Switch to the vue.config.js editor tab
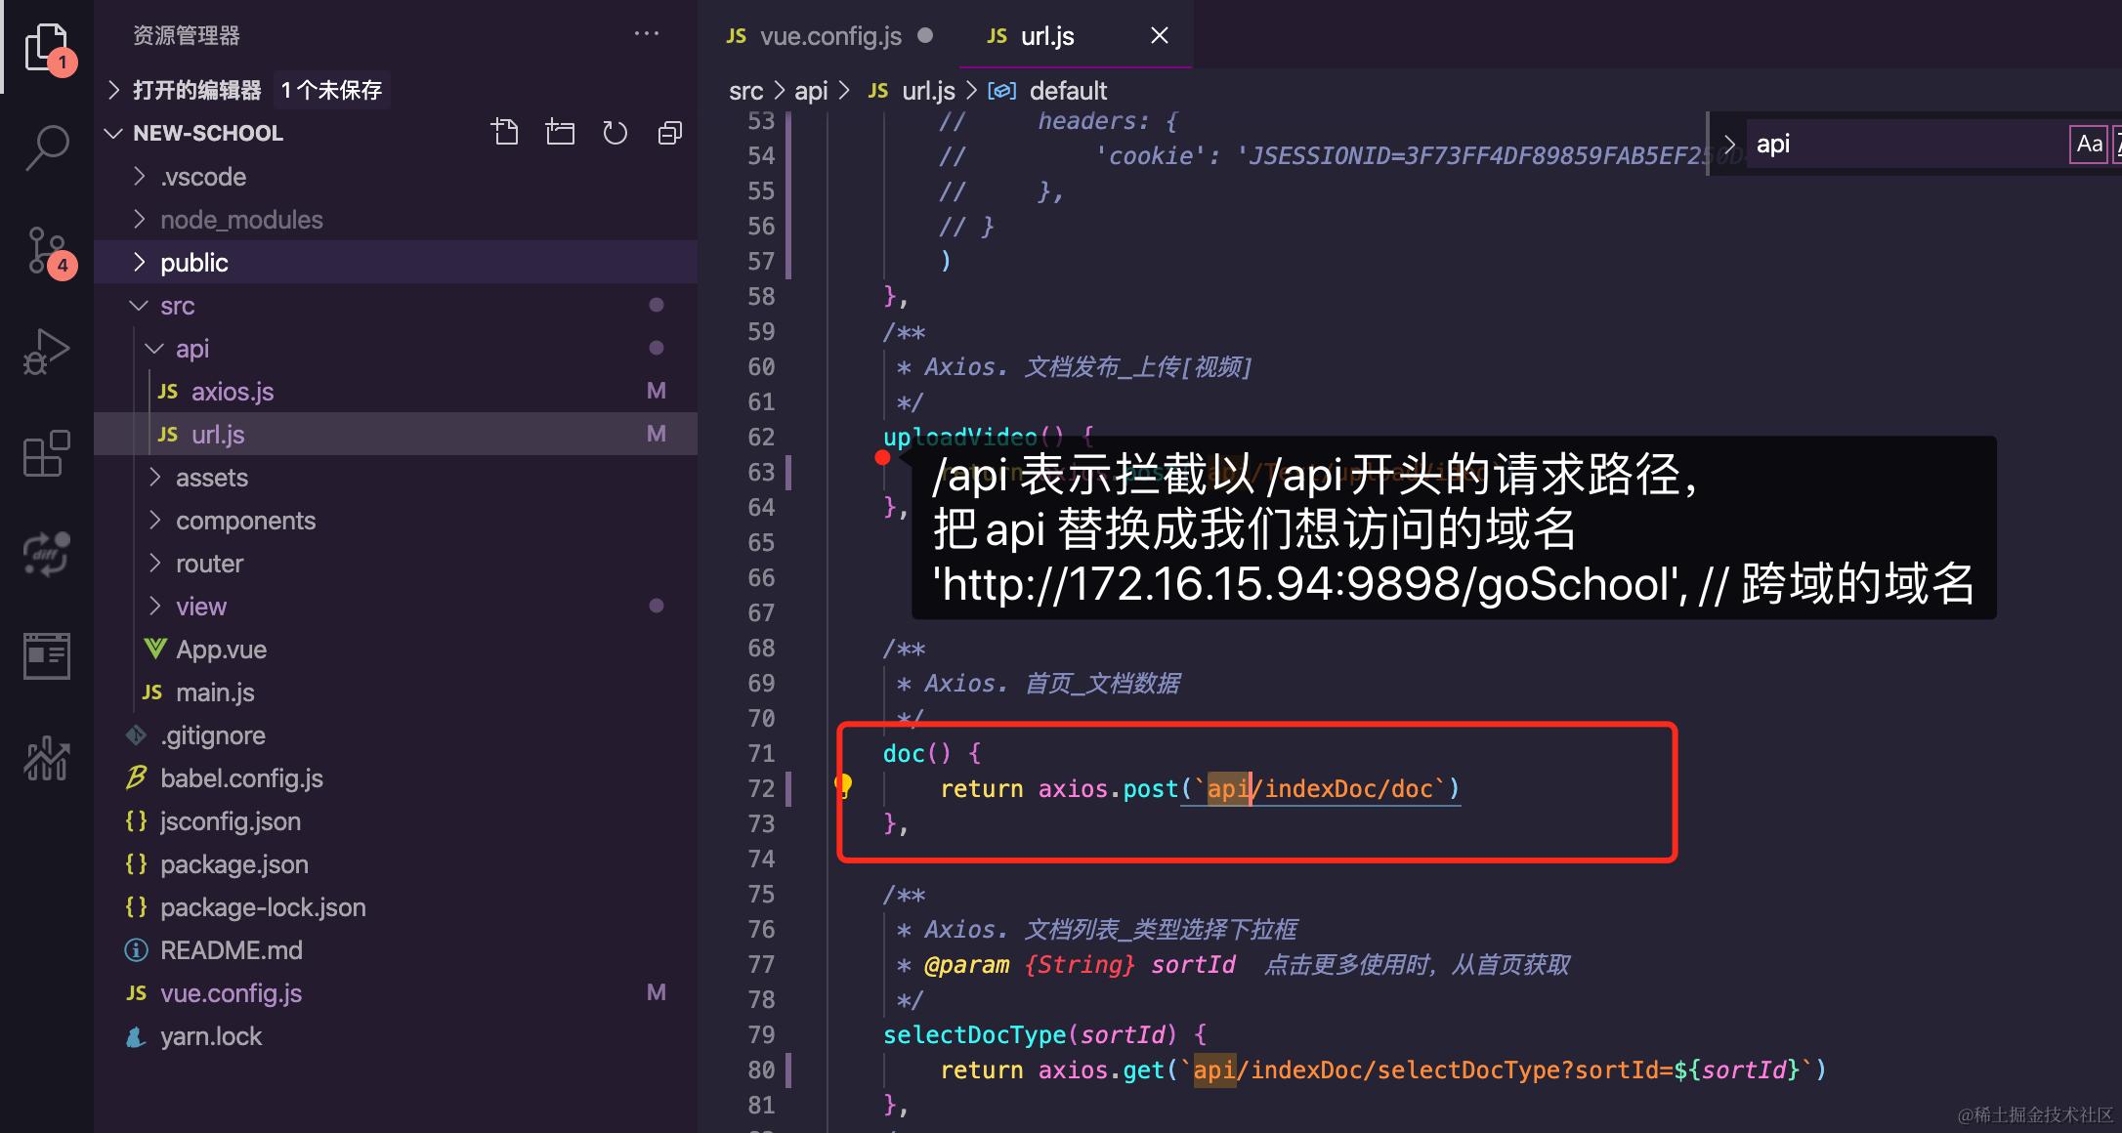 (829, 36)
